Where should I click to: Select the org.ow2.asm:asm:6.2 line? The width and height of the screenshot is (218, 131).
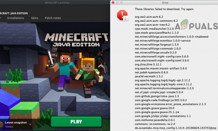(x=149, y=17)
